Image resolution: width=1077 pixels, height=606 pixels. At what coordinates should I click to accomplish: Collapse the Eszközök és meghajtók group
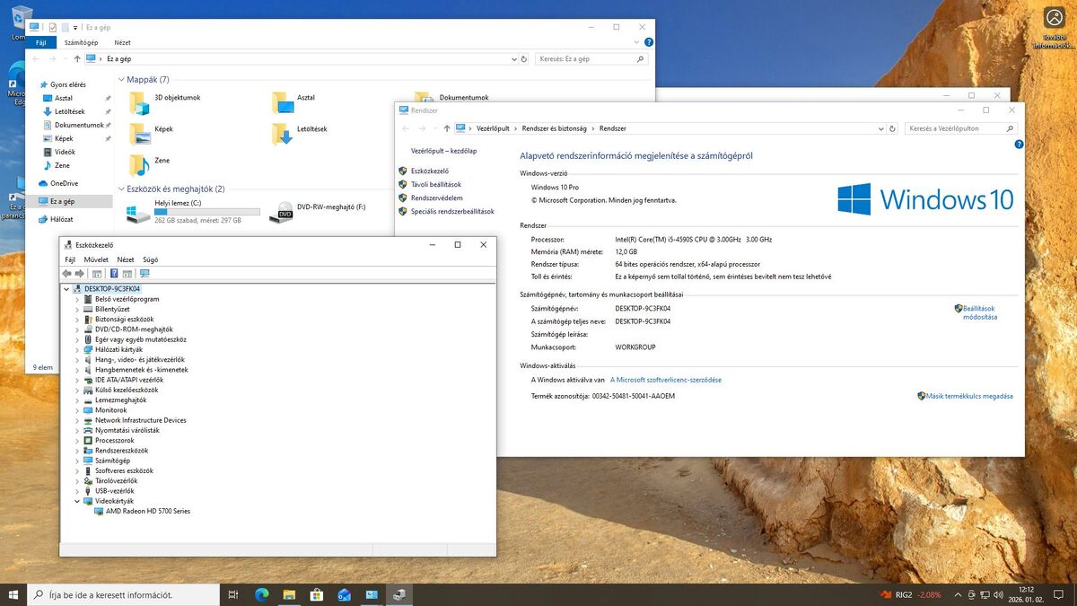[121, 189]
